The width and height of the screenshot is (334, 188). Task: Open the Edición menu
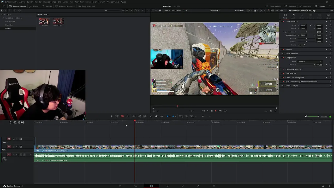tap(30, 2)
